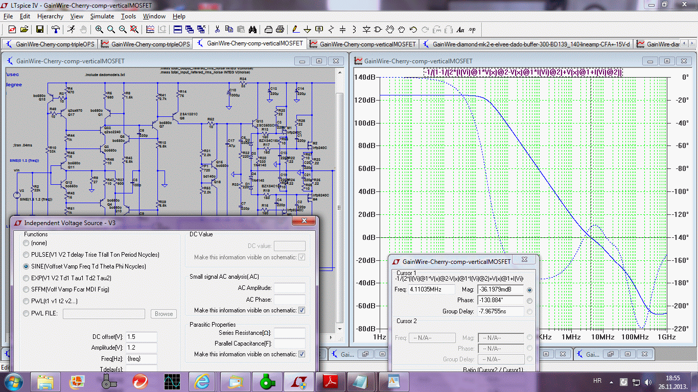
Task: Open Internet Explorer from the taskbar
Action: tap(202, 381)
